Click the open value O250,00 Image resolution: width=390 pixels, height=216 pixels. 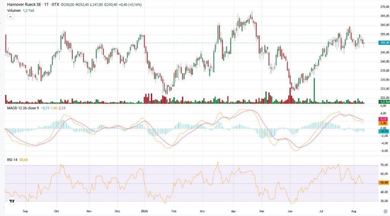pos(68,5)
